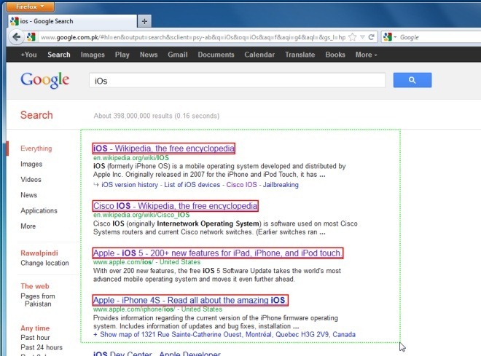Open 'iOS Dev Center' result link
Image resolution: width=481 pixels, height=356 pixels.
click(x=157, y=353)
